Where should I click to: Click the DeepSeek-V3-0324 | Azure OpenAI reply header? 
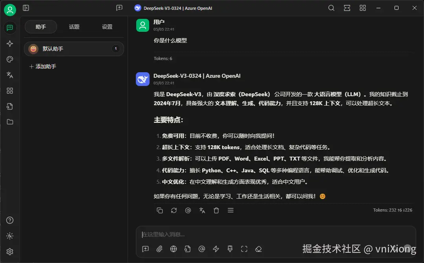coord(197,76)
